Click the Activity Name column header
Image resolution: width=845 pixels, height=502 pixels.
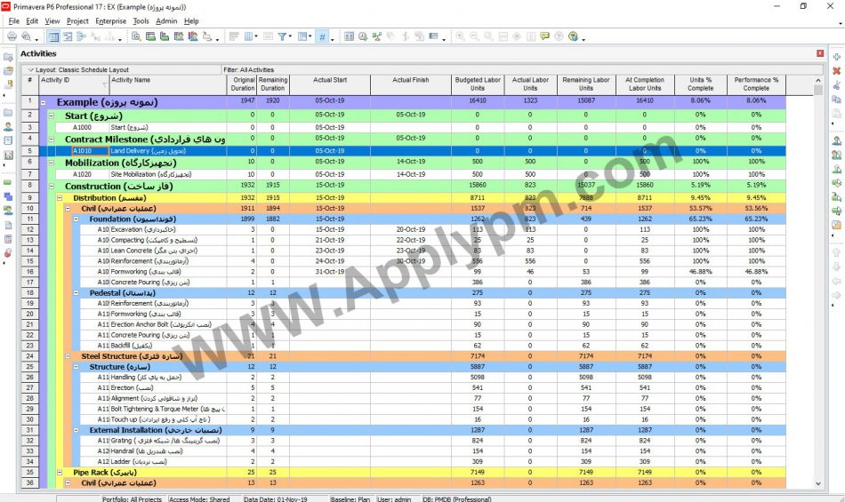point(168,84)
